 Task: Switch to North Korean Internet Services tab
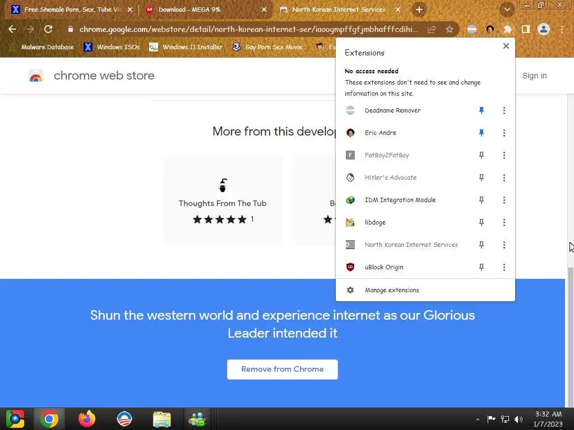340,10
